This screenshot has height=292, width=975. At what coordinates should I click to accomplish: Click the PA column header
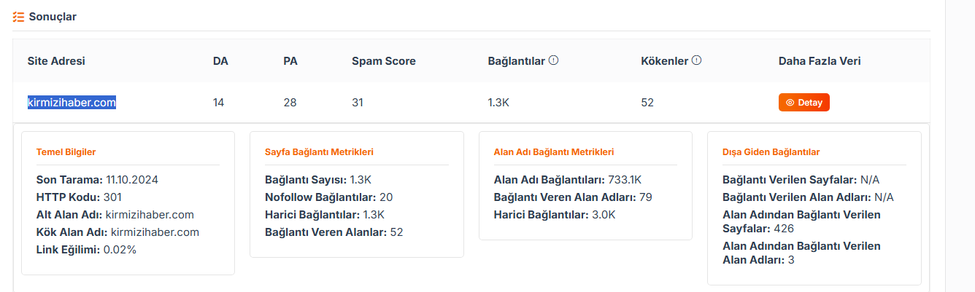click(290, 61)
